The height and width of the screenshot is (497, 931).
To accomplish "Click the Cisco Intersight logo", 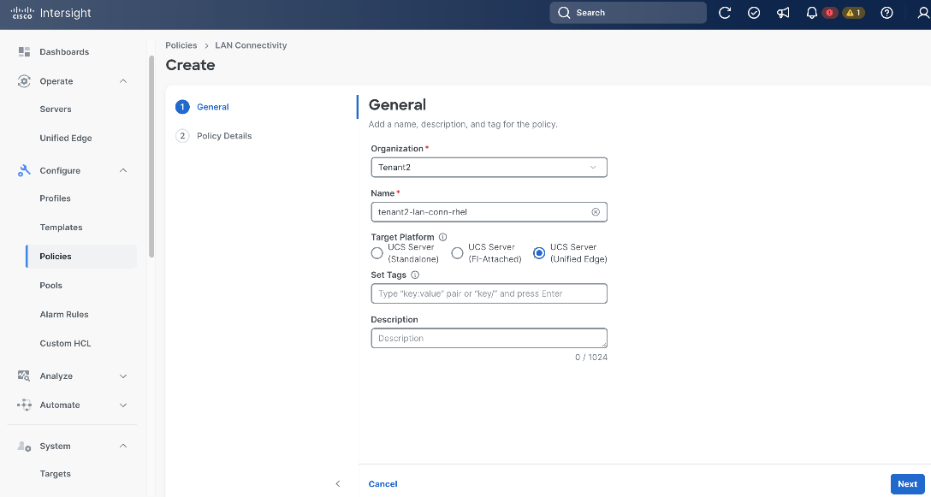I will click(51, 13).
